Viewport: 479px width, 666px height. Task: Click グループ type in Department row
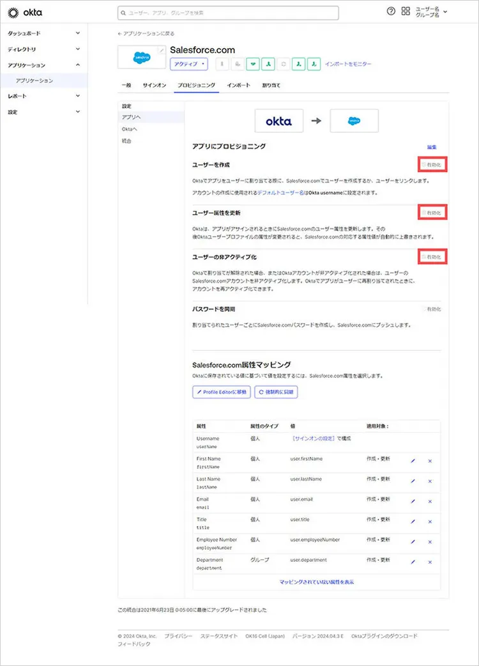(260, 560)
